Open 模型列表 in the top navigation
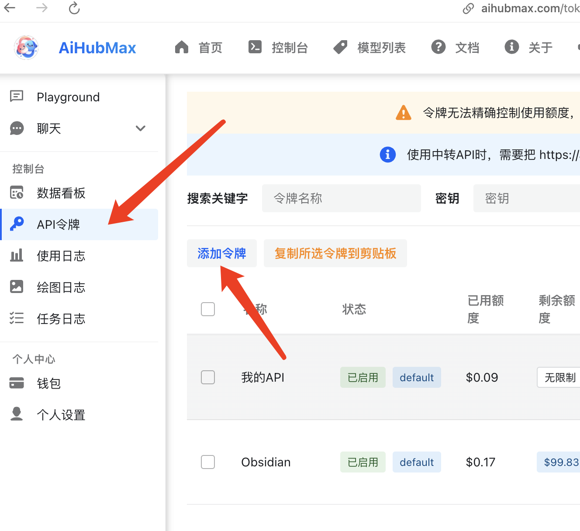Image resolution: width=580 pixels, height=531 pixels. click(369, 48)
